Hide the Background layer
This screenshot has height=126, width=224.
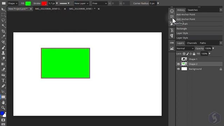click(178, 69)
